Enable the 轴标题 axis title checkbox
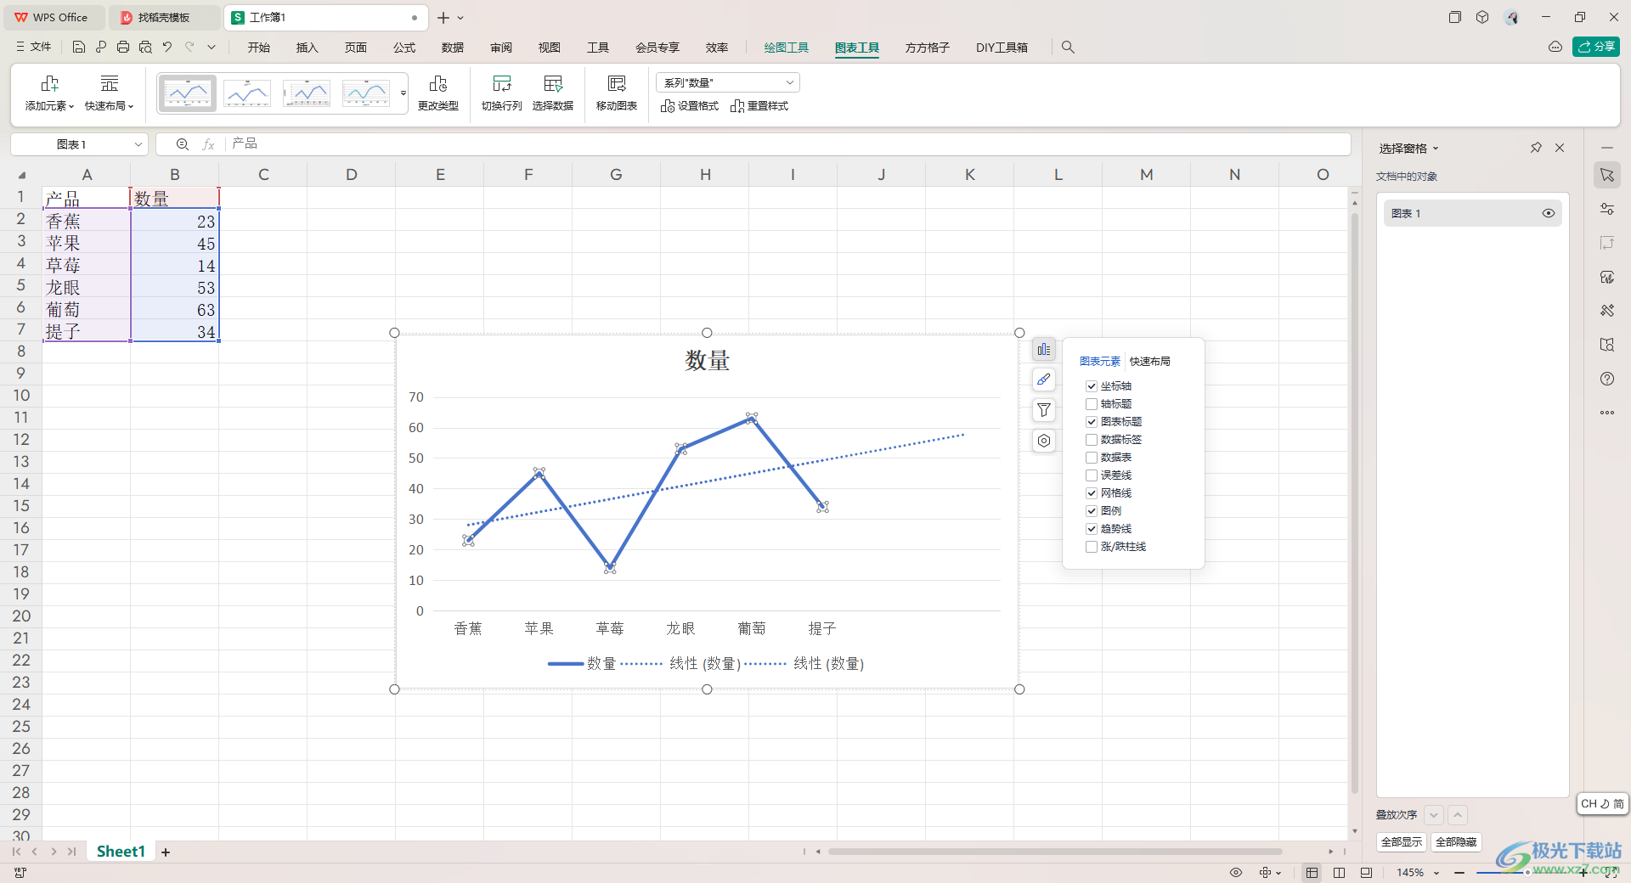Viewport: 1631px width, 883px height. pos(1092,404)
